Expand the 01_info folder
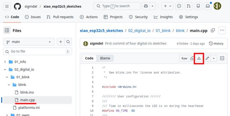Screen dimensions: 230x116 click(x=5, y=62)
